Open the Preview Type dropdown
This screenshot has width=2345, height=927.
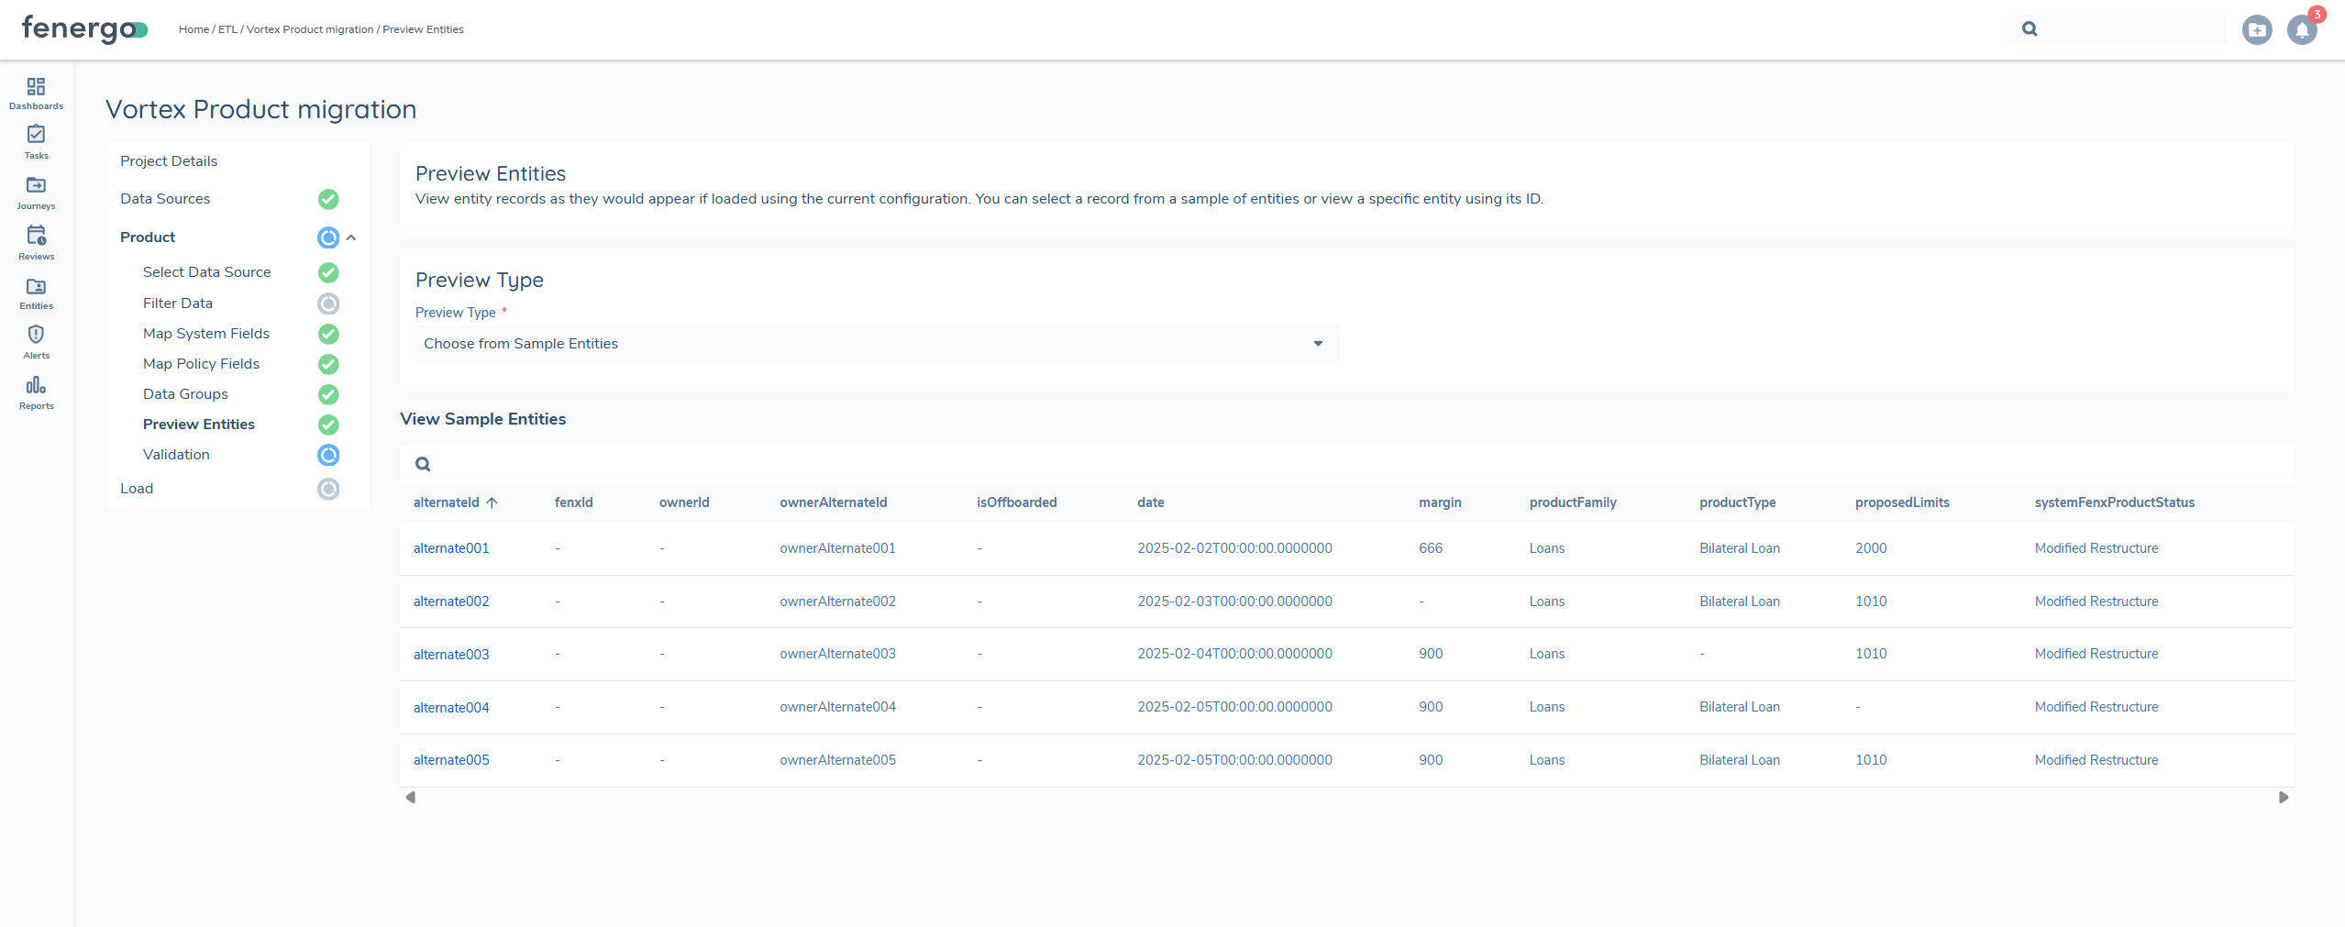[1318, 343]
